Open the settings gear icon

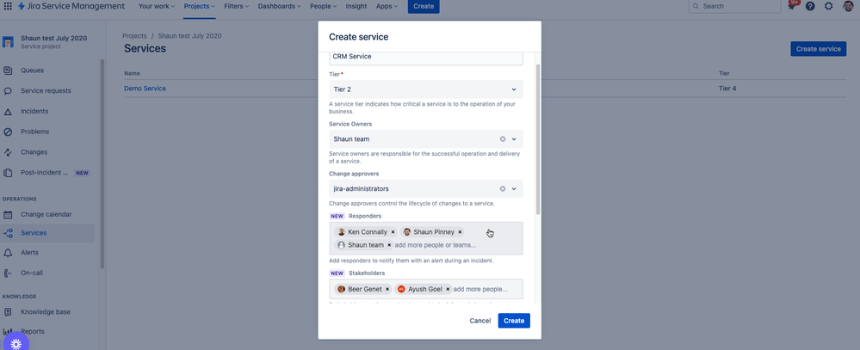pos(829,6)
